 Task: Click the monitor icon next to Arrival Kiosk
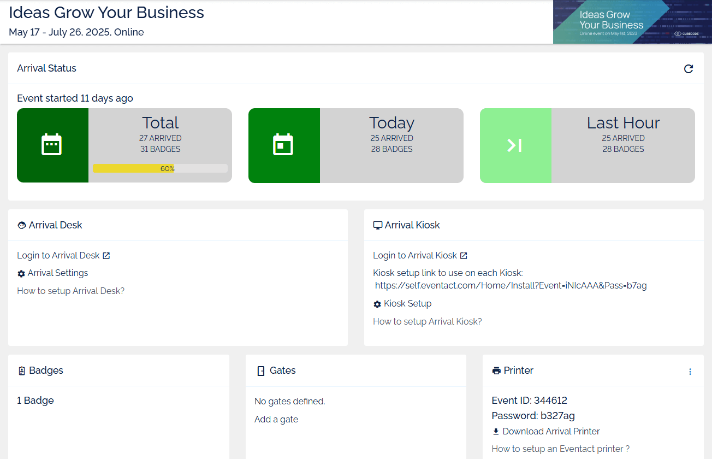[377, 225]
